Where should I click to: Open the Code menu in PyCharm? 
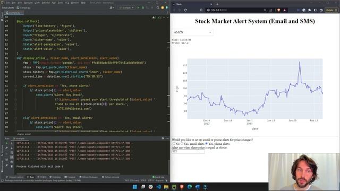37,3
